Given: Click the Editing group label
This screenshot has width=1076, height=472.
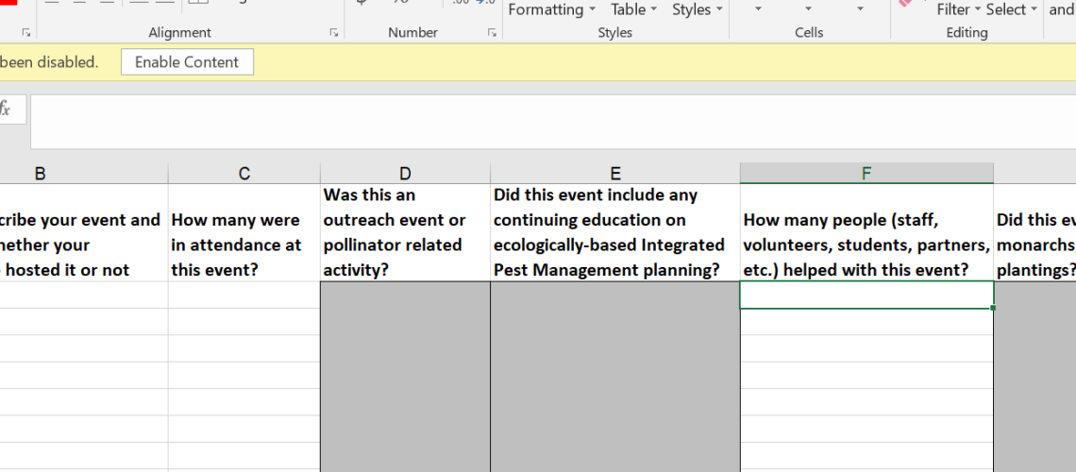Looking at the screenshot, I should [x=967, y=32].
